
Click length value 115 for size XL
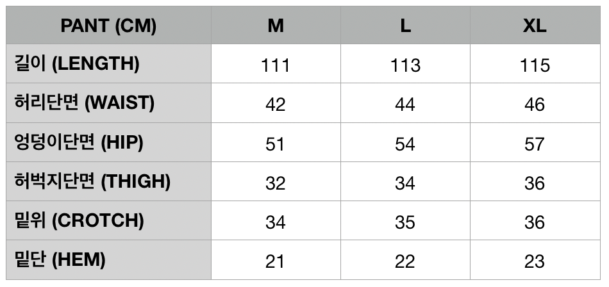pyautogui.click(x=535, y=65)
